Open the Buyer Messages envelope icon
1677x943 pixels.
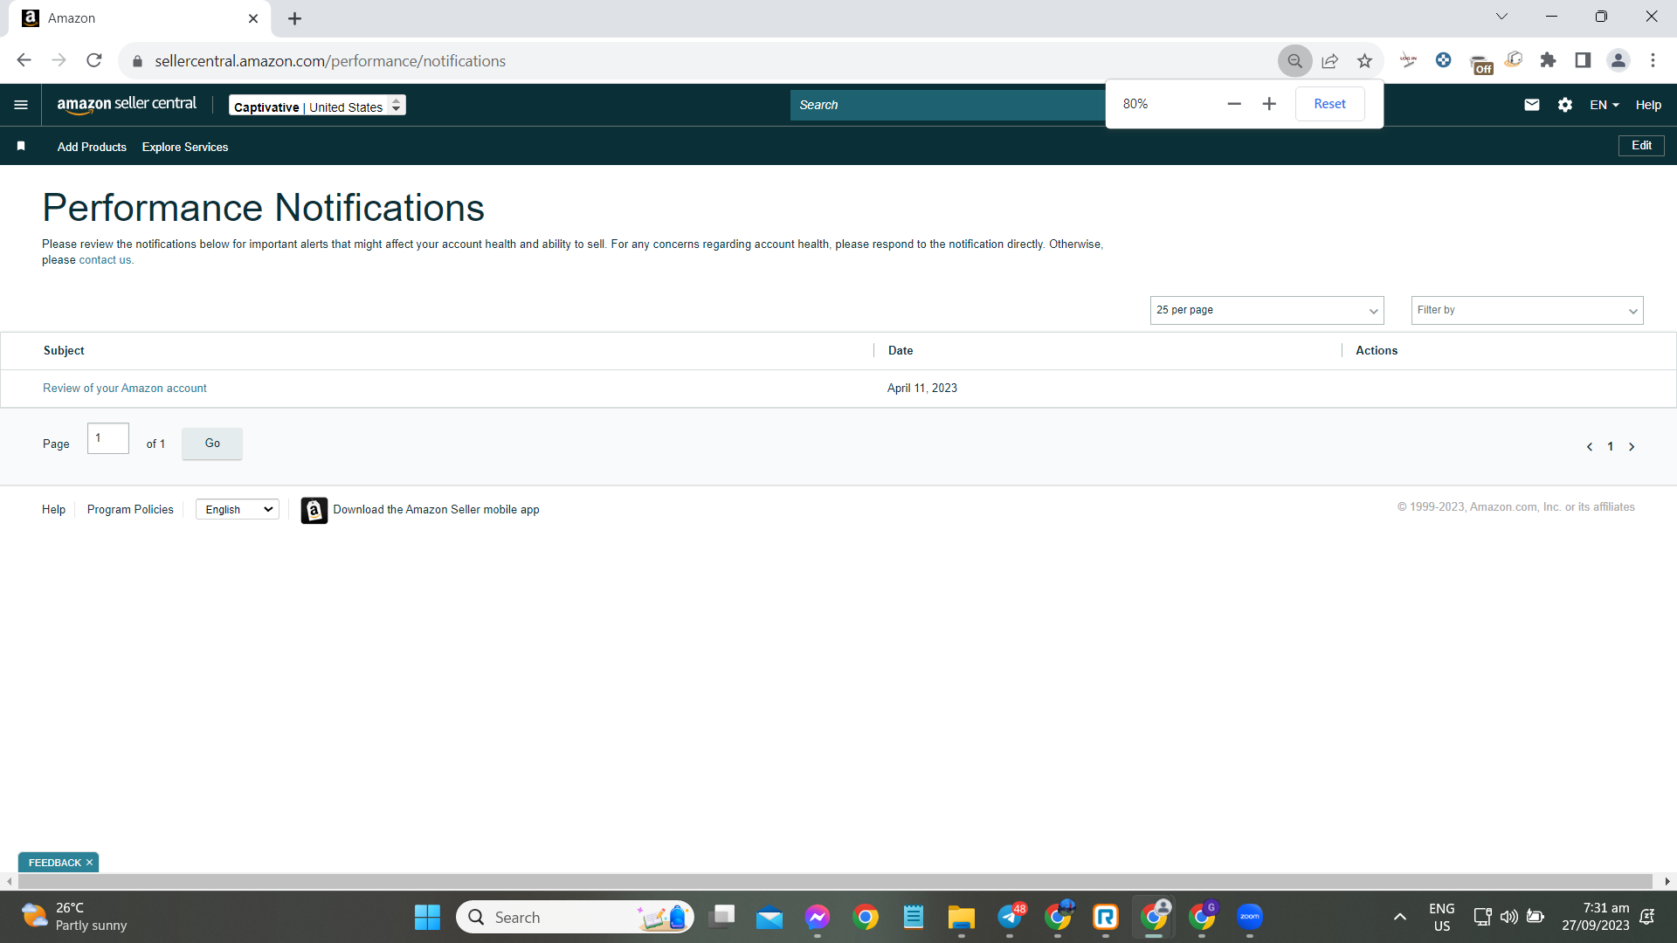[x=1532, y=105]
